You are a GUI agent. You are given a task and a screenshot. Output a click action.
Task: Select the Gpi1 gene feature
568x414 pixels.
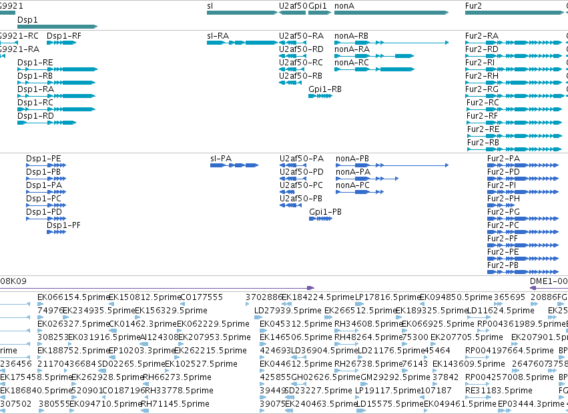click(x=320, y=13)
